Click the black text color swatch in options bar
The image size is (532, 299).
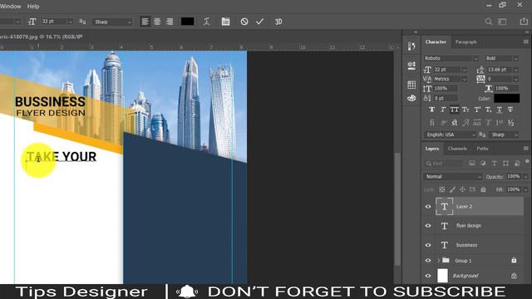[x=187, y=22]
